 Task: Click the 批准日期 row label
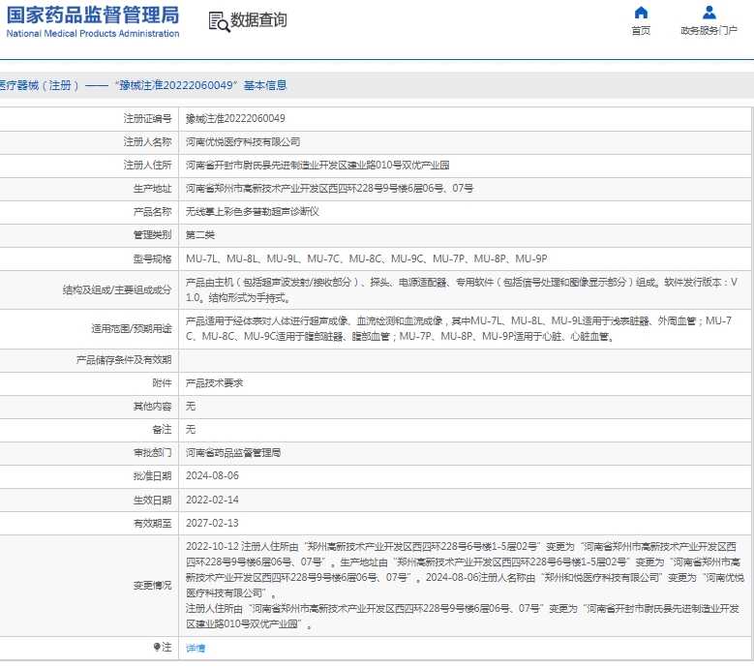(x=152, y=475)
